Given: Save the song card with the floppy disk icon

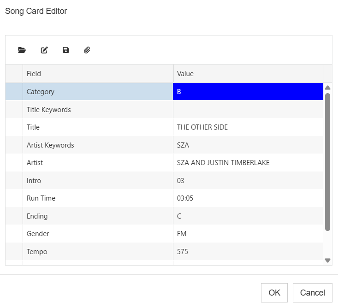Looking at the screenshot, I should [66, 50].
